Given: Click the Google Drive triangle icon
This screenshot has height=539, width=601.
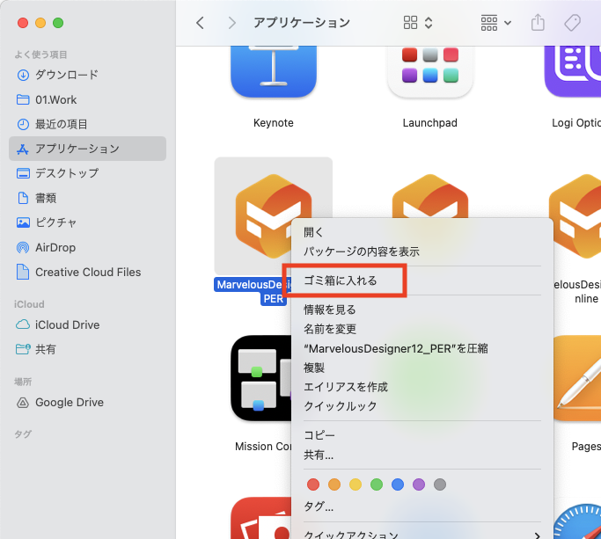Looking at the screenshot, I should [x=23, y=403].
